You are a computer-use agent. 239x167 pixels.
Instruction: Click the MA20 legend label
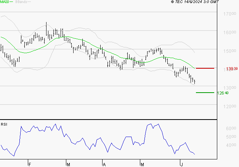click(5, 2)
